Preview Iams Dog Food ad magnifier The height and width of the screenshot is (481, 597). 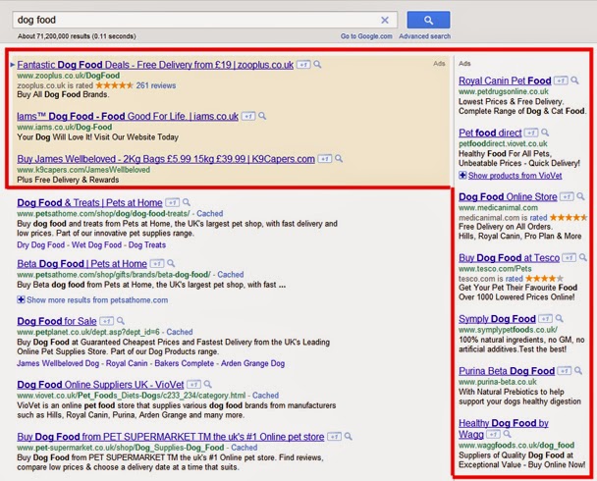[262, 116]
